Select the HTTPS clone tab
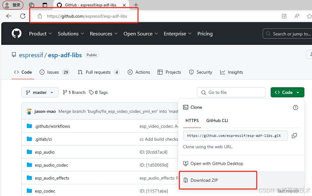Viewport: 312px width, 196px height. [192, 120]
